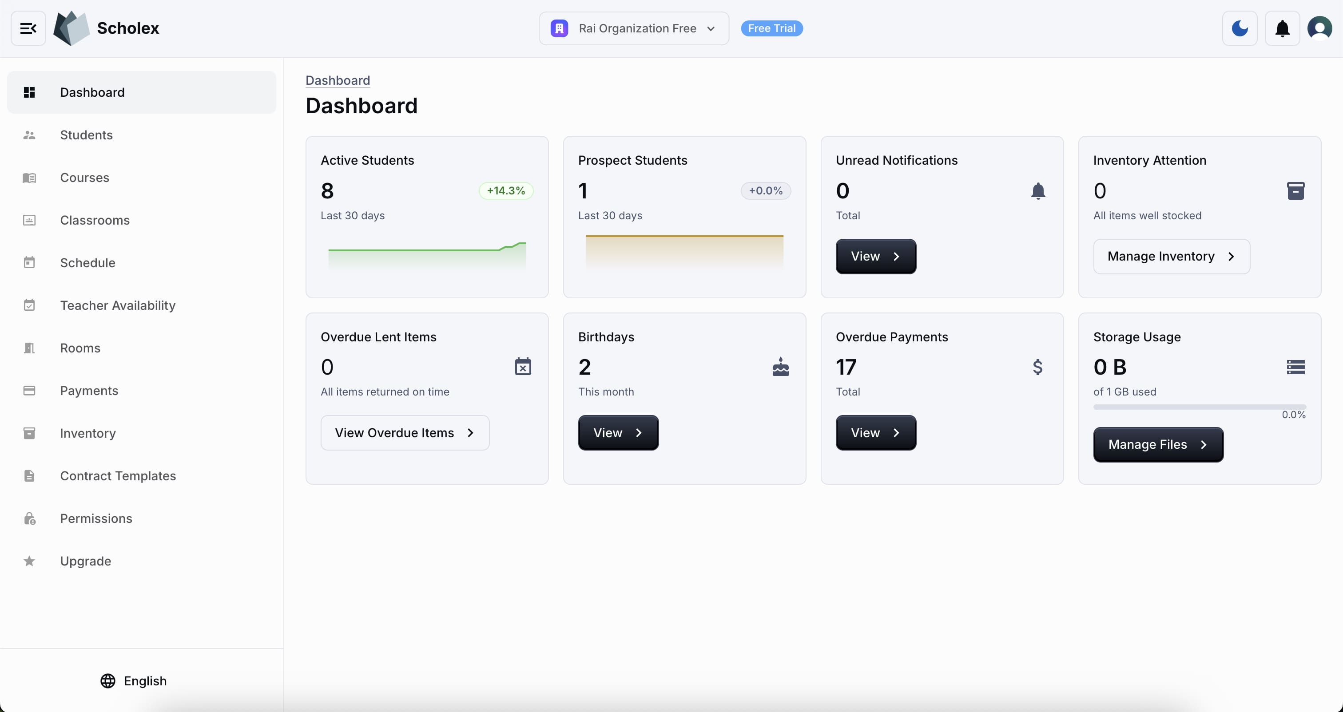Toggle dark mode with the moon icon
The height and width of the screenshot is (712, 1343).
point(1239,28)
